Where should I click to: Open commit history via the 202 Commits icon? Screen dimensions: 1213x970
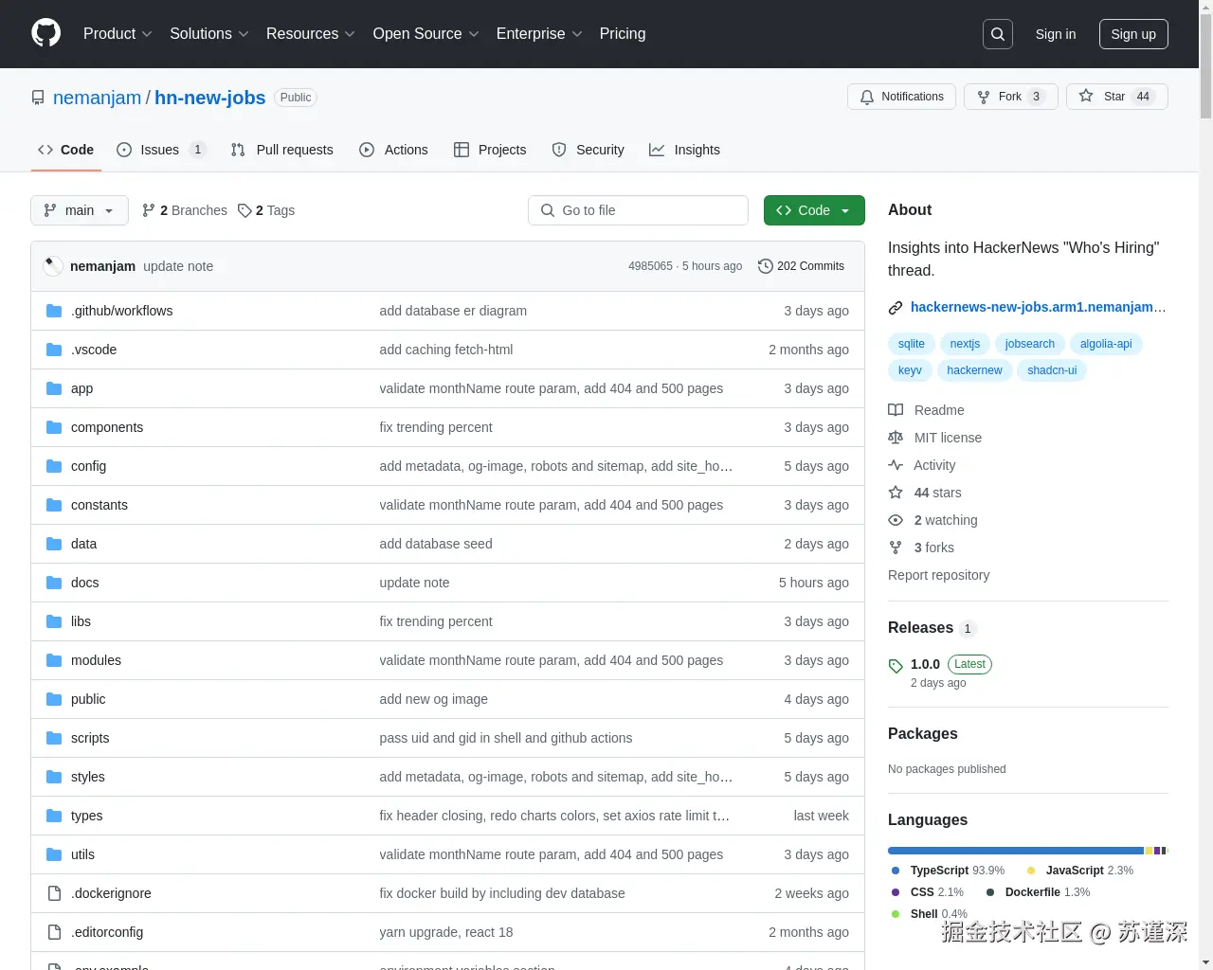pyautogui.click(x=765, y=266)
